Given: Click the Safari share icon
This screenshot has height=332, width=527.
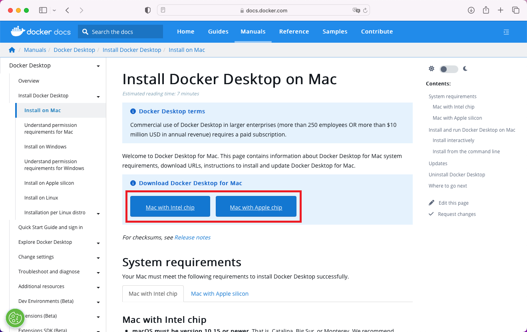Looking at the screenshot, I should (486, 10).
